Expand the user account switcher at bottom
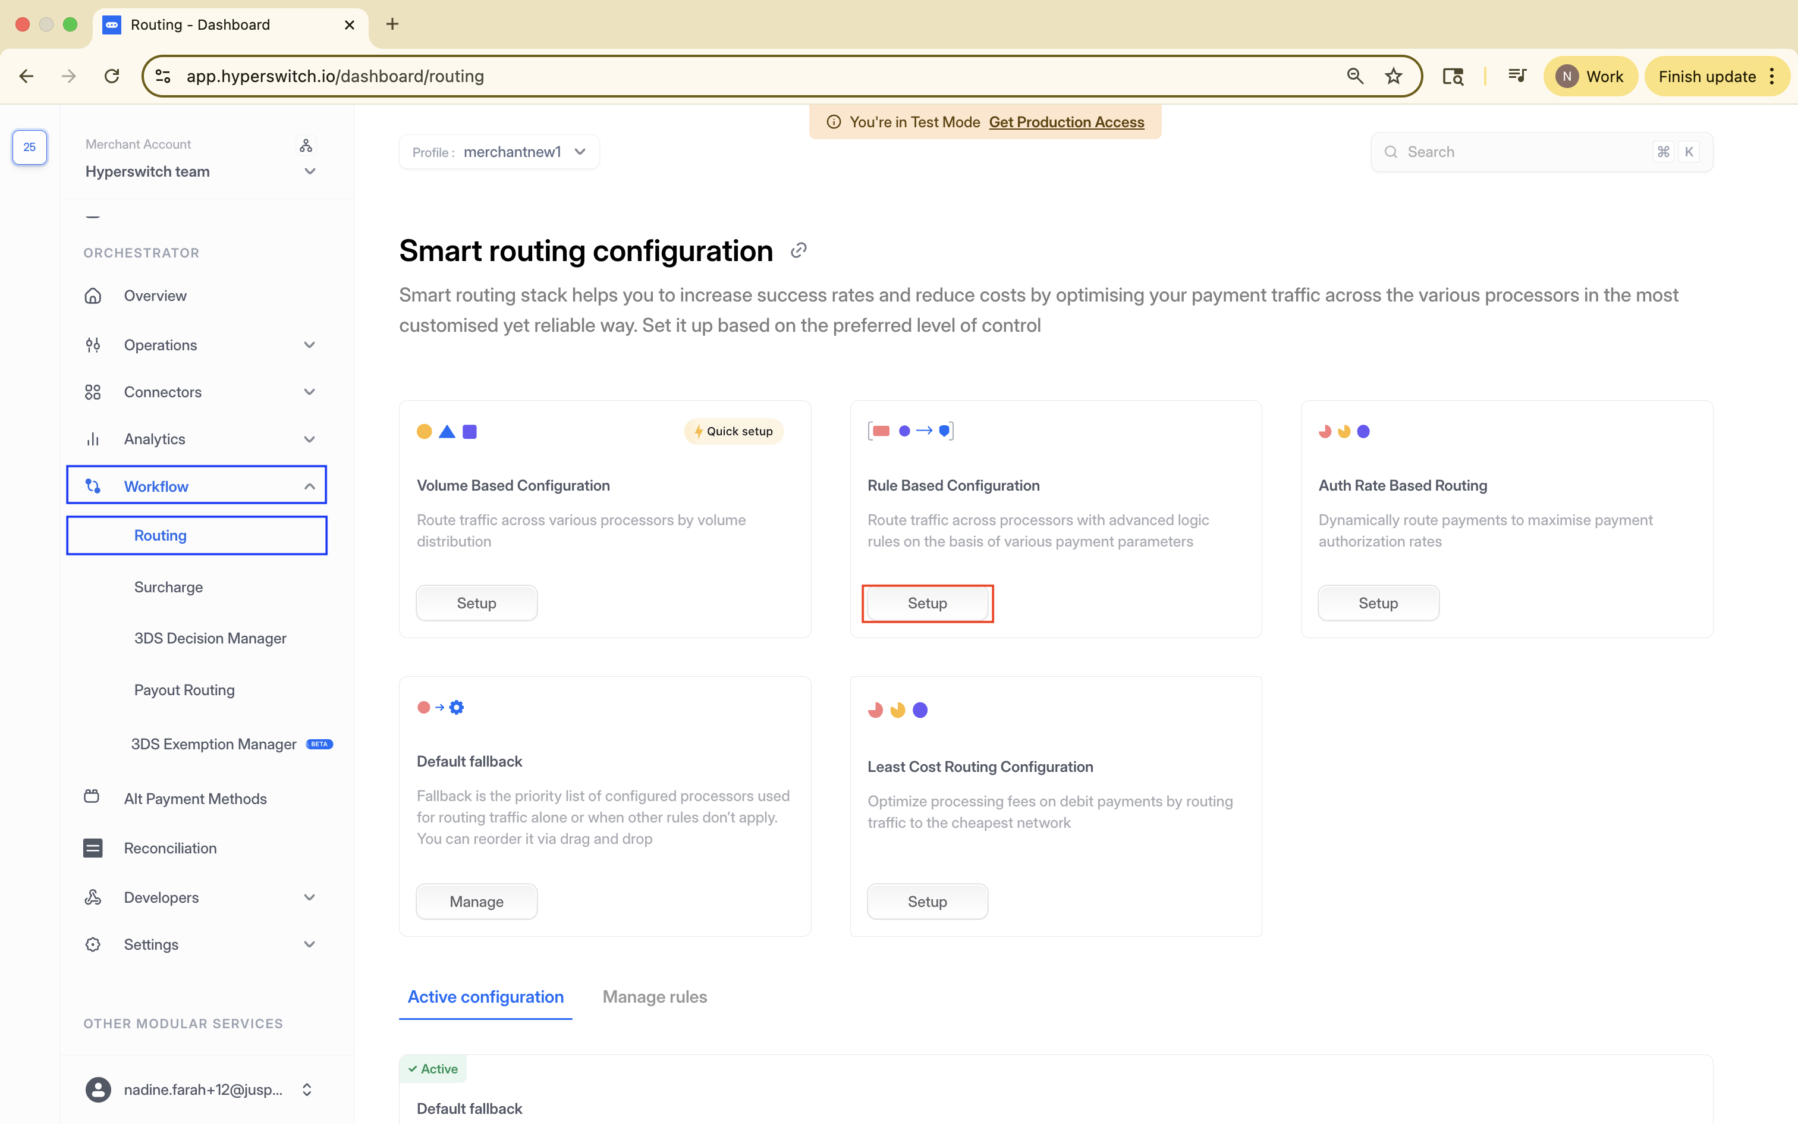The image size is (1798, 1124). point(307,1089)
